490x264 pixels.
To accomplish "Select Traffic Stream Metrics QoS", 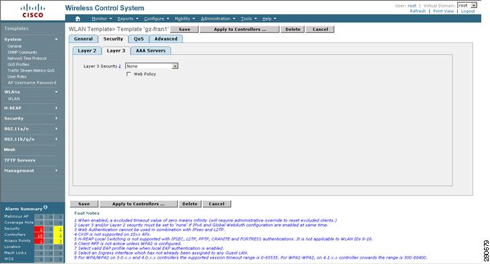I will point(31,71).
